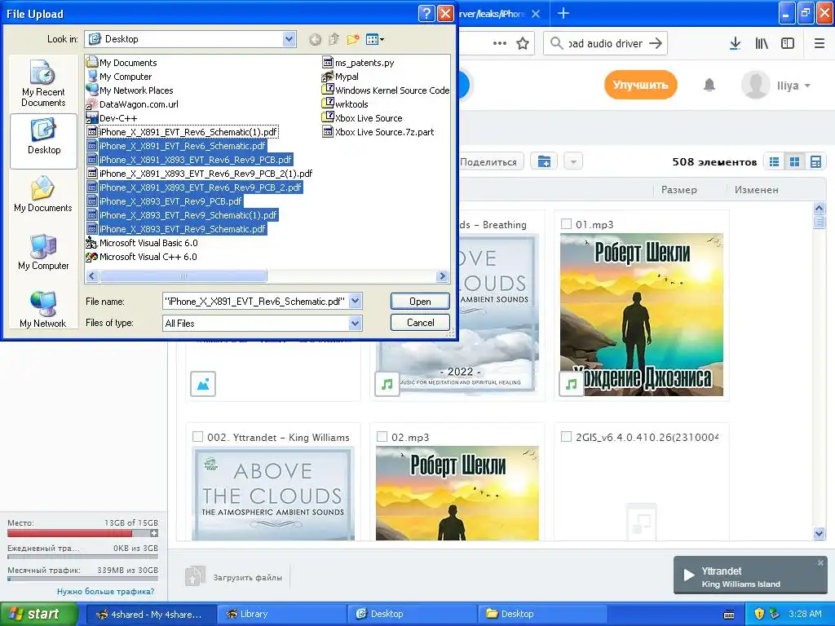Expand the File name combo box arrow

click(x=356, y=302)
